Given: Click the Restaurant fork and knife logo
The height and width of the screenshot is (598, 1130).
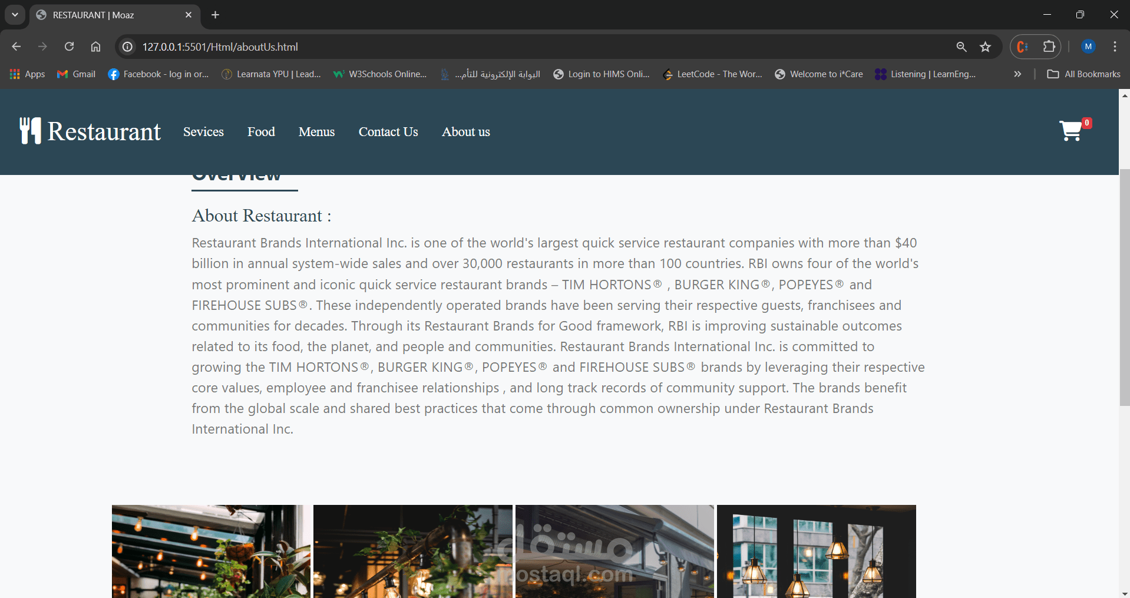Looking at the screenshot, I should (30, 131).
